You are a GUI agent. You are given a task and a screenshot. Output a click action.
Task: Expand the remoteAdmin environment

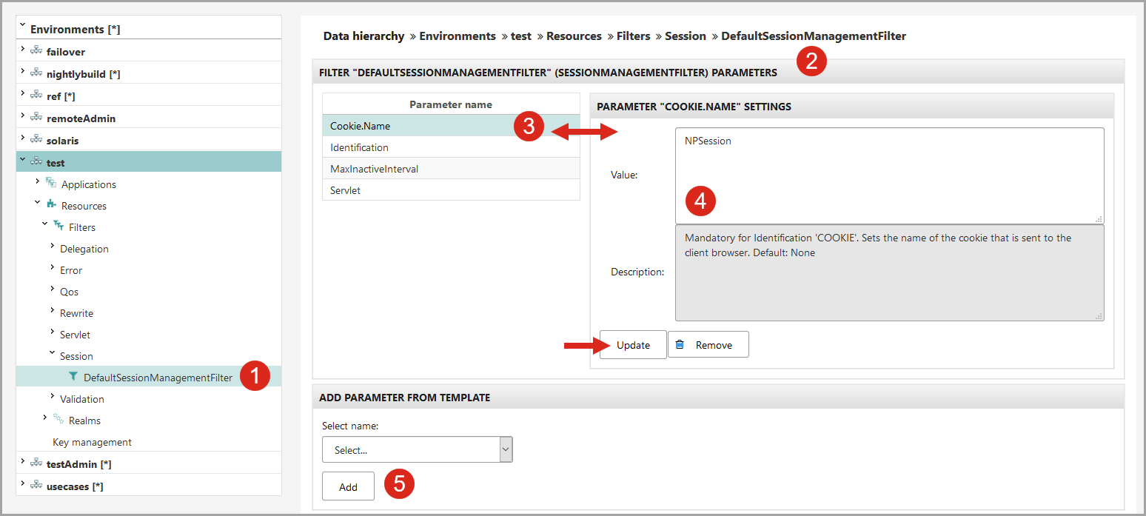tap(22, 115)
